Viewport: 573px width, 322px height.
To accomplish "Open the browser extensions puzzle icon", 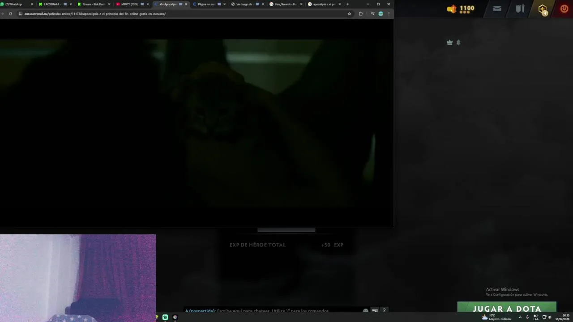I will 360,14.
